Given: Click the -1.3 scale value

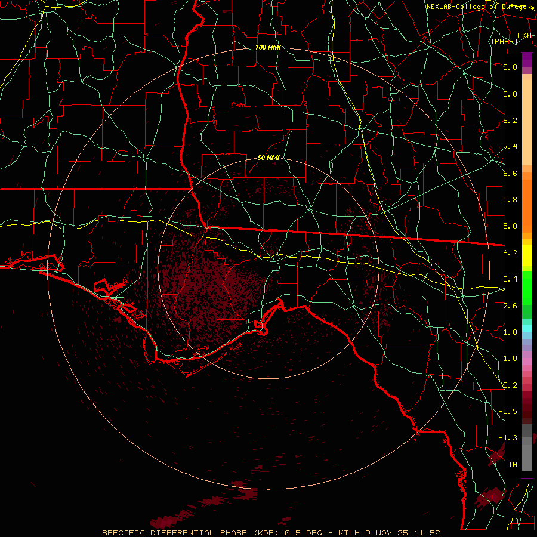Looking at the screenshot, I should [x=508, y=438].
